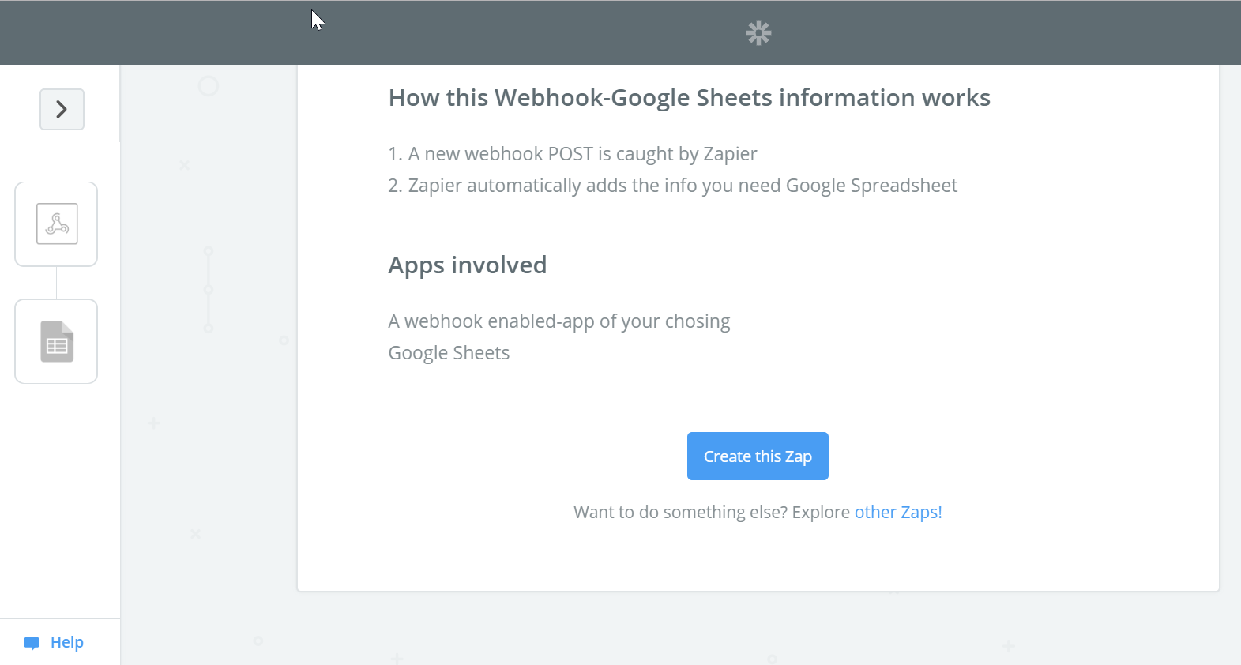
Task: Click the 'Apps involved' heading
Action: (x=468, y=265)
